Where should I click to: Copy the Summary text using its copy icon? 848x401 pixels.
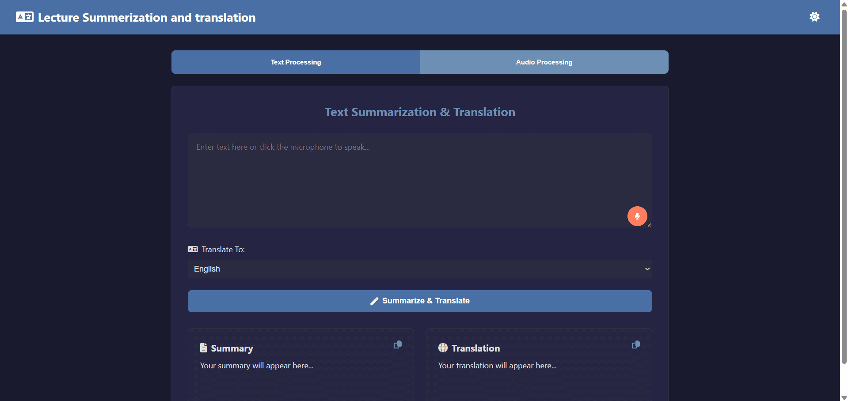tap(397, 344)
